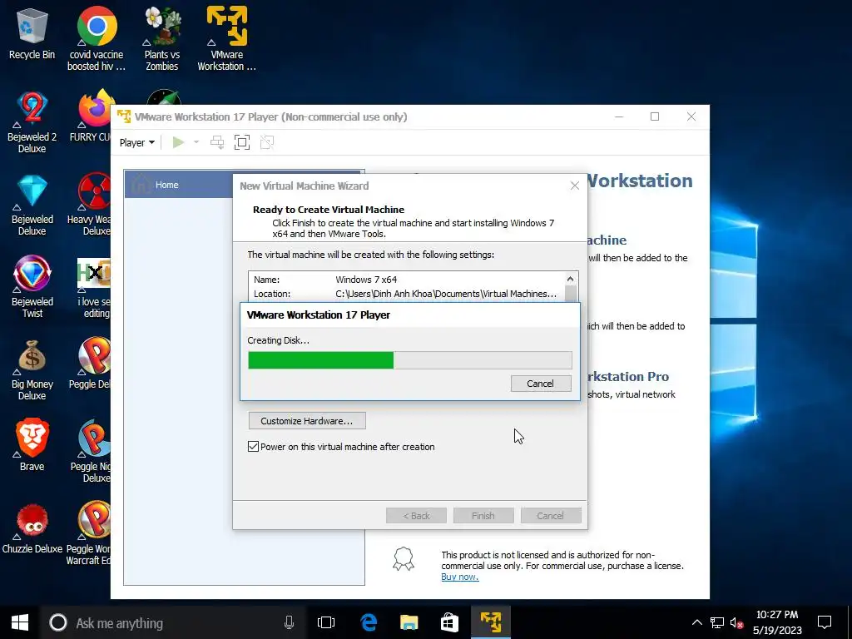Screen dimensions: 852x639
Task: Click the wizard Back button
Action: [416, 516]
